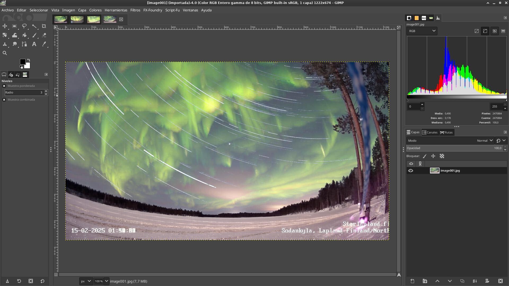Reset tool options to default values
This screenshot has width=509, height=286.
pyautogui.click(x=42, y=281)
